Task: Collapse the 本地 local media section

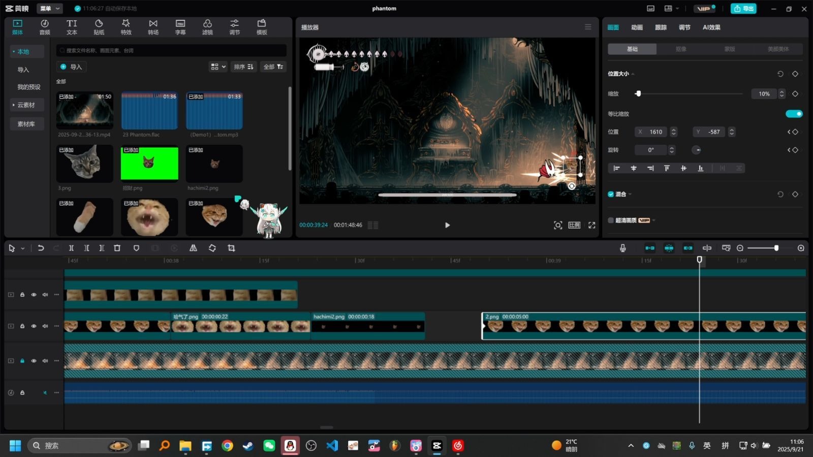Action: click(x=14, y=51)
